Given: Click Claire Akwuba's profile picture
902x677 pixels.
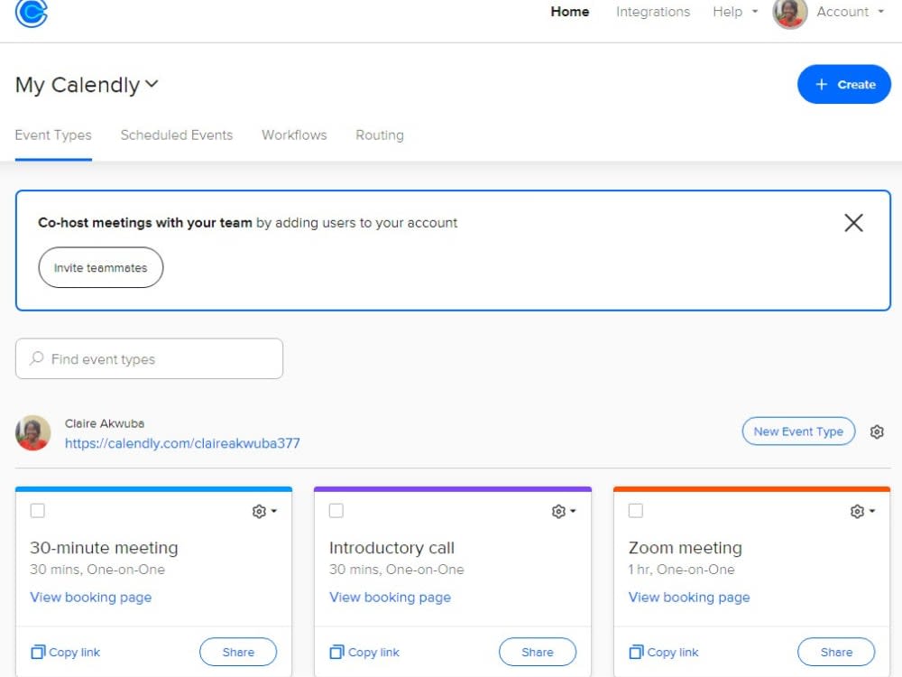Looking at the screenshot, I should (32, 433).
